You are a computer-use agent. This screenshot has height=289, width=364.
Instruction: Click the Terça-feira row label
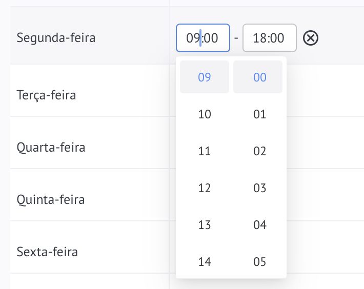46,95
